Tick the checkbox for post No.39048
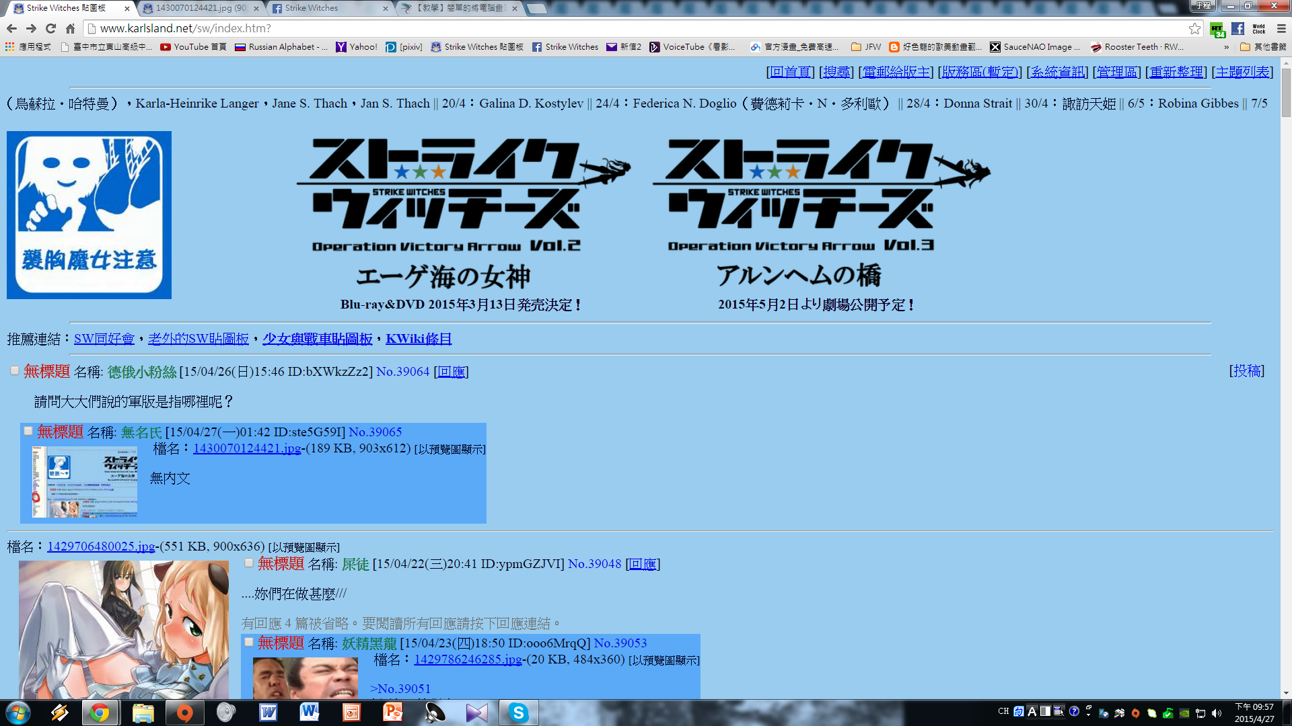This screenshot has width=1292, height=726. point(249,563)
